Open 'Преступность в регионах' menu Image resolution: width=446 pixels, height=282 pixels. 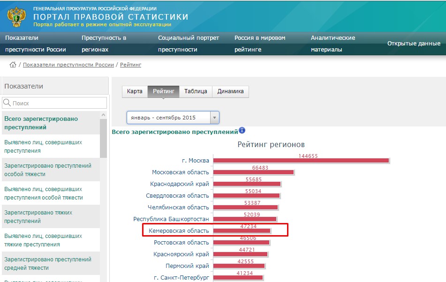coord(104,44)
